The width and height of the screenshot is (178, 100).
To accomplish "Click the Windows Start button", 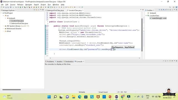I will click(x=49, y=97).
